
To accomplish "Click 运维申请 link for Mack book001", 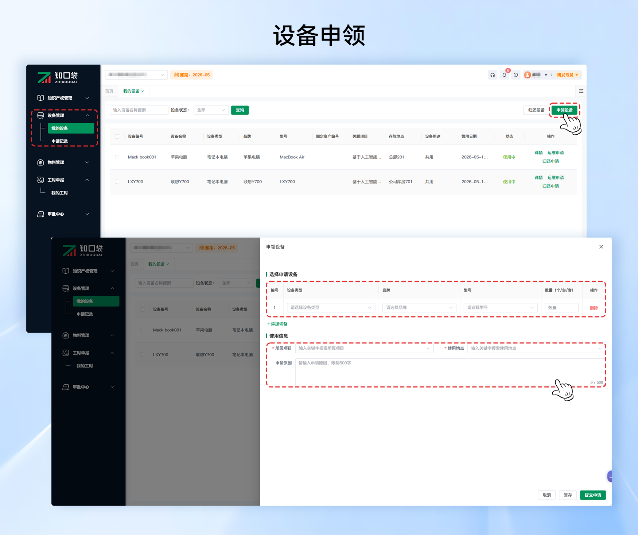I will point(556,153).
